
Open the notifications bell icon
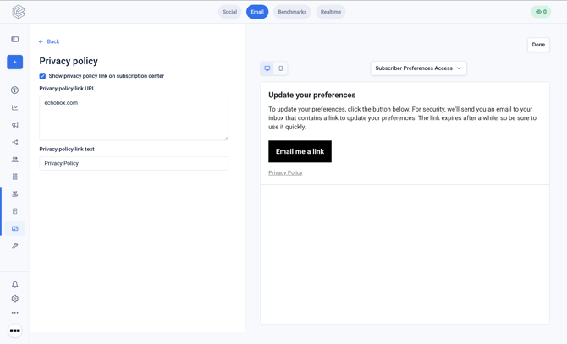pos(15,285)
